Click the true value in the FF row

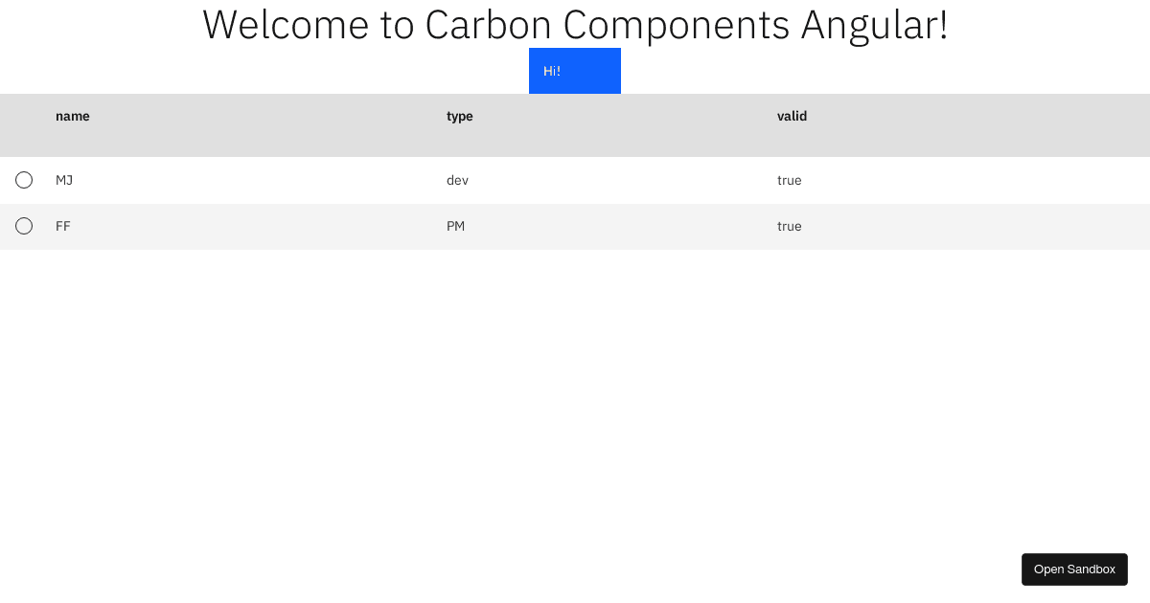click(790, 226)
